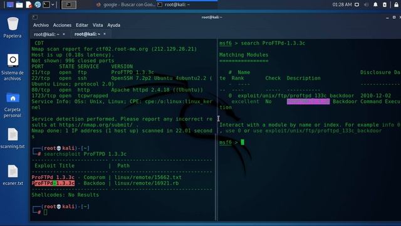The height and width of the screenshot is (226, 401).
Task: Click the 'excellent' rank value
Action: [x=245, y=102]
